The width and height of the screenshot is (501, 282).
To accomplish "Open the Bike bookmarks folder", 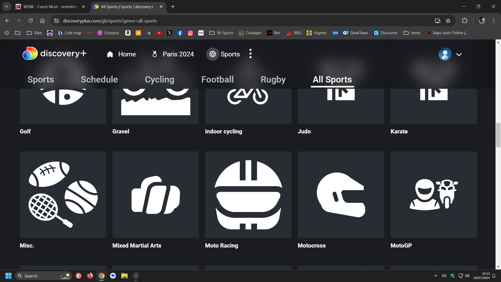I will click(x=34, y=33).
